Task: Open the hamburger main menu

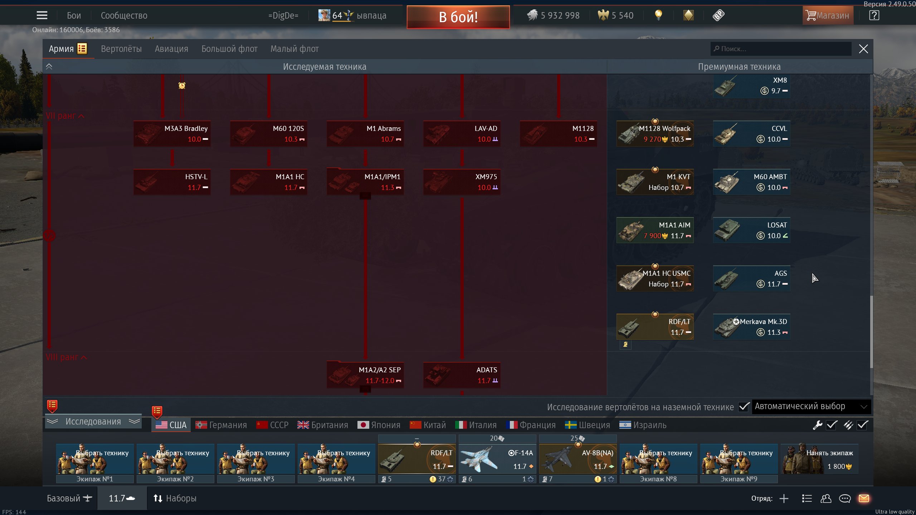Action: (x=42, y=15)
